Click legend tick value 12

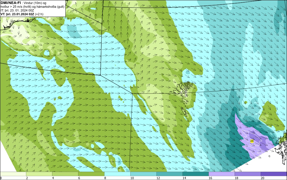(x=158, y=178)
